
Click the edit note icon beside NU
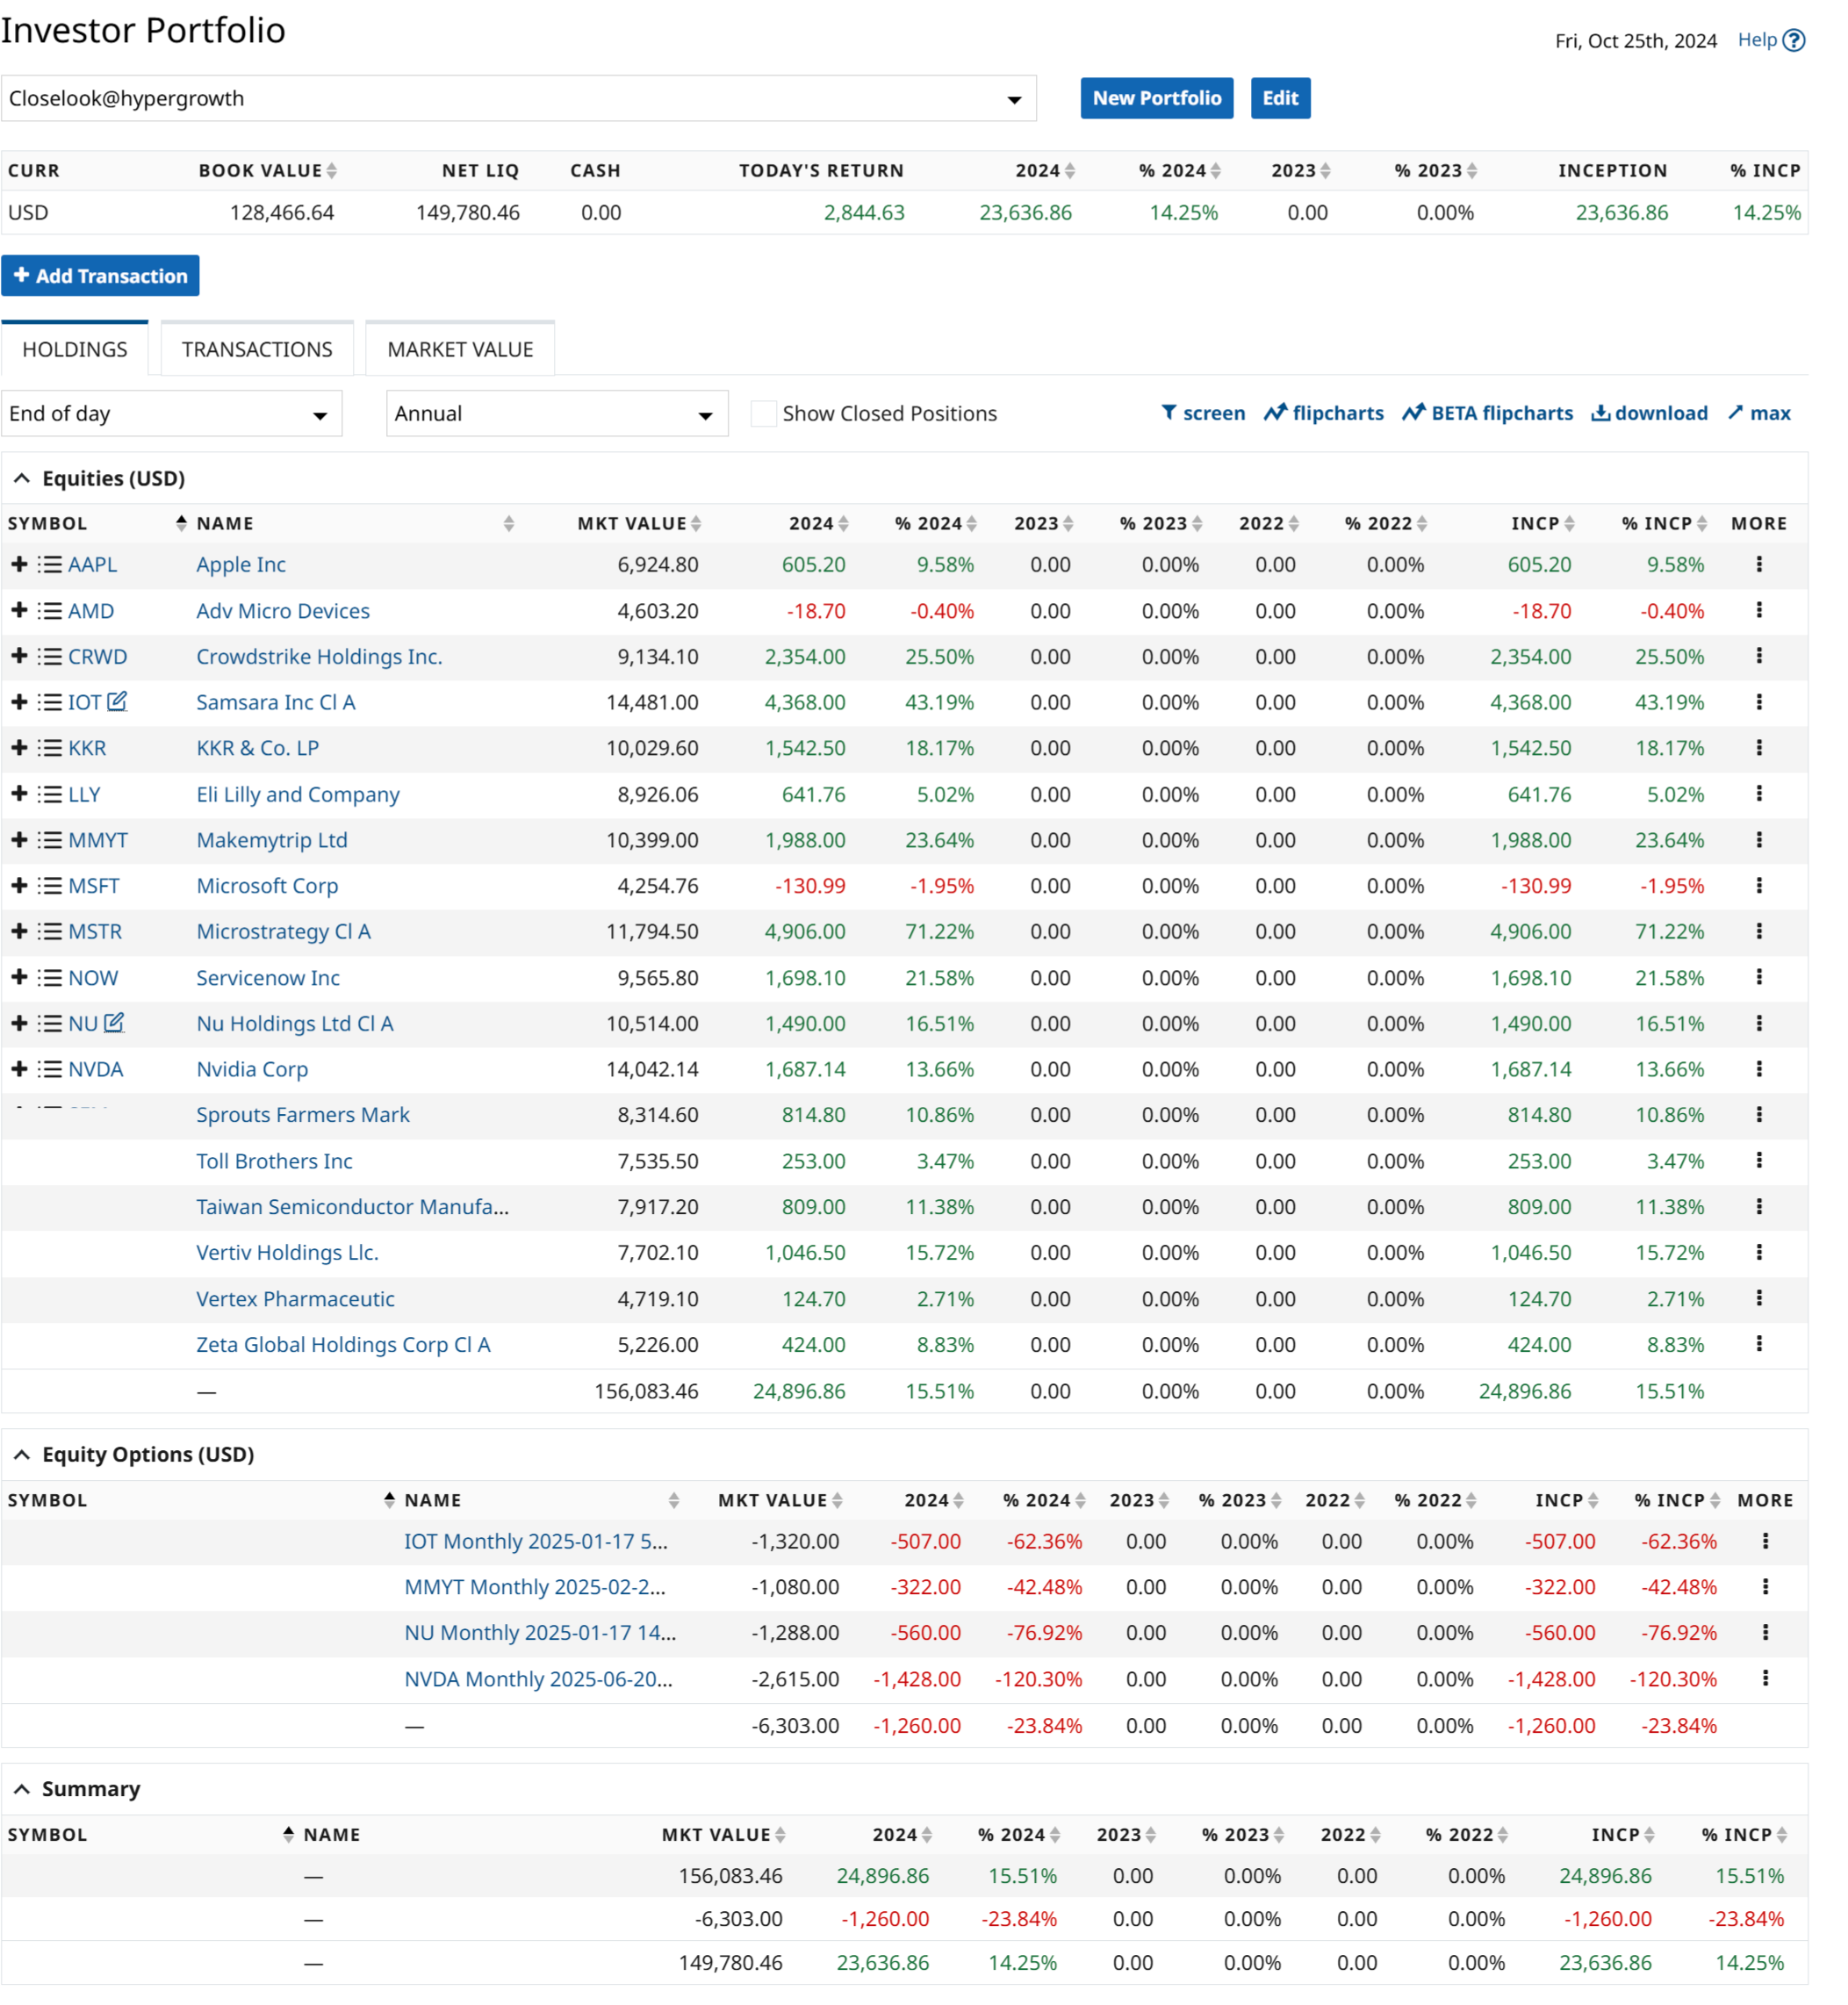115,1023
